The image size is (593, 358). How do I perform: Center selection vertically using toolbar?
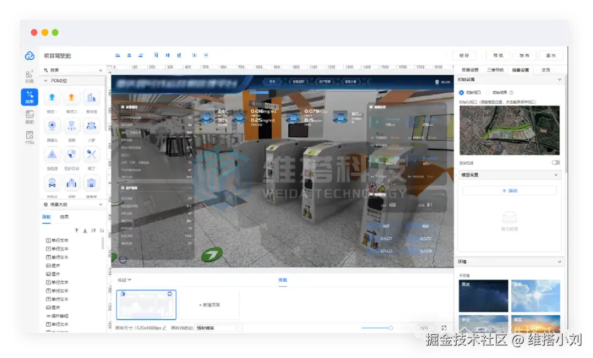[x=167, y=55]
